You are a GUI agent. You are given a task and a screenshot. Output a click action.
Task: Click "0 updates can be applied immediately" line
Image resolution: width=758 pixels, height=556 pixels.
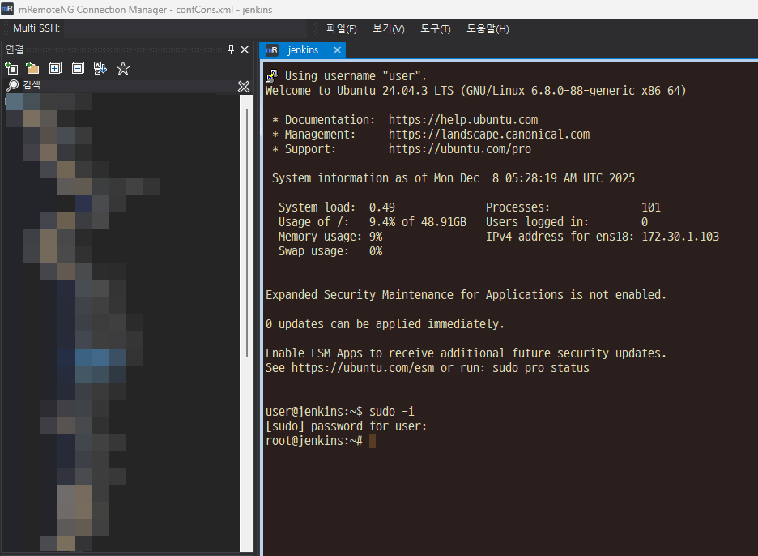[385, 323]
